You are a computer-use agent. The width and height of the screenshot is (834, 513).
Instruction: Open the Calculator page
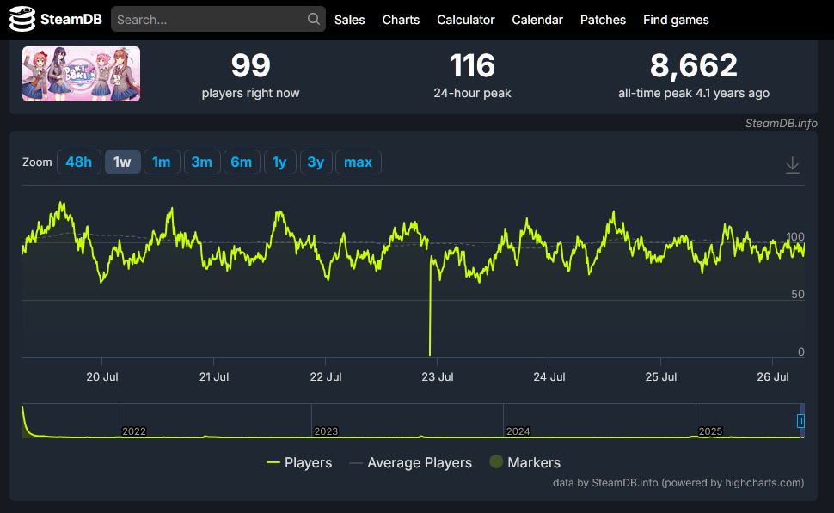coord(466,20)
